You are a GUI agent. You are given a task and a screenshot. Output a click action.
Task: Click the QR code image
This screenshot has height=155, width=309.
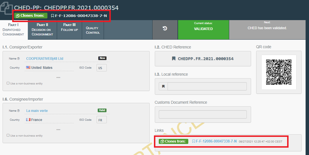[279, 72]
